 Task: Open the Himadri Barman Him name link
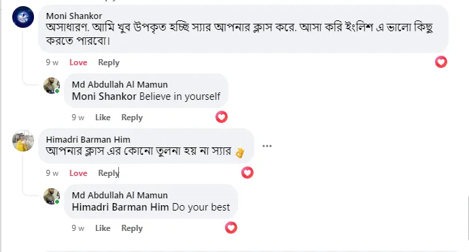coord(88,140)
